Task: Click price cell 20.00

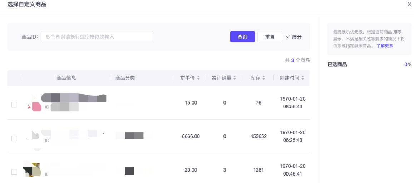Action: click(191, 170)
